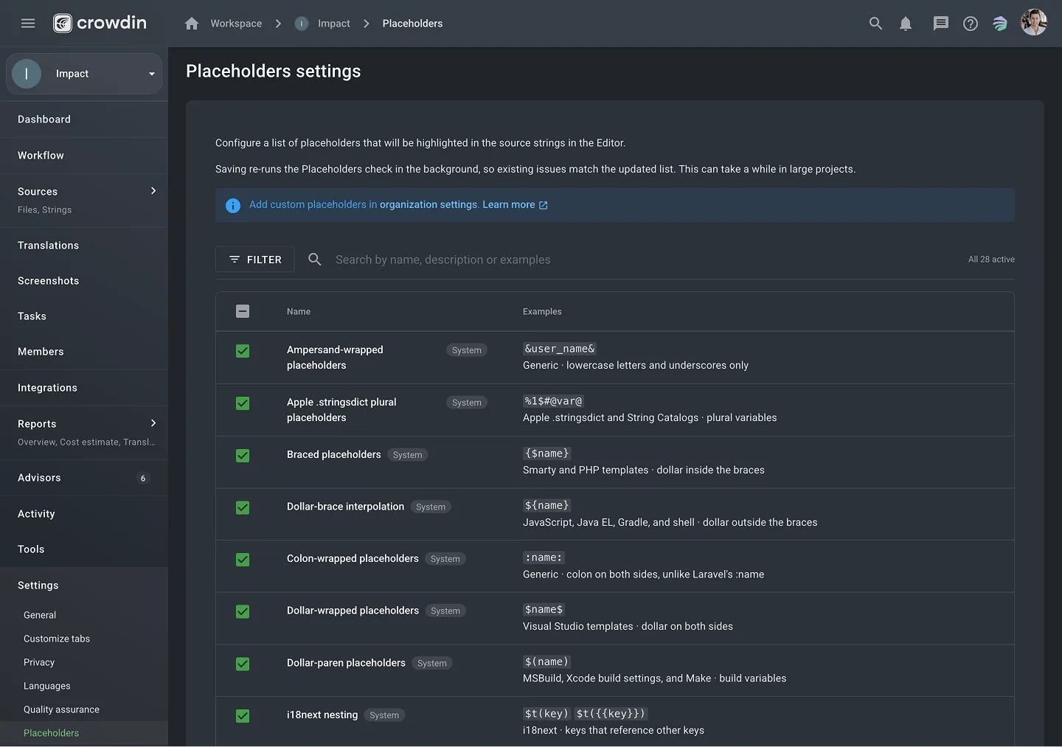This screenshot has width=1062, height=747.
Task: Open notifications bell
Action: (x=906, y=24)
